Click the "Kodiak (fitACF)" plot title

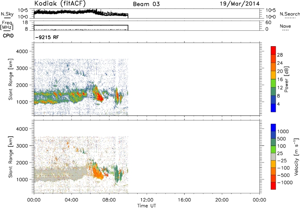pos(60,3)
